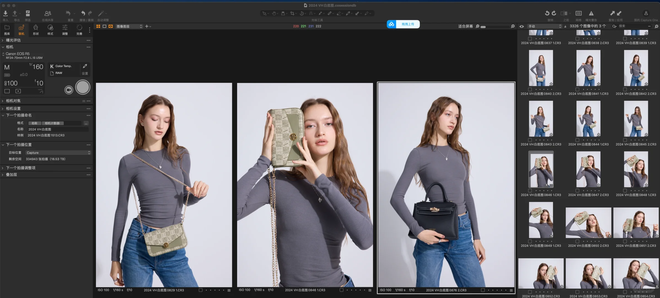
Task: Click zoom-out magnifier left of zoom slider
Action: pos(477,26)
